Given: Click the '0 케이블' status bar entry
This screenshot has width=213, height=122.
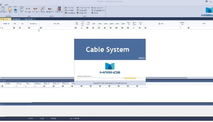Looking at the screenshot, I should pos(53,119).
